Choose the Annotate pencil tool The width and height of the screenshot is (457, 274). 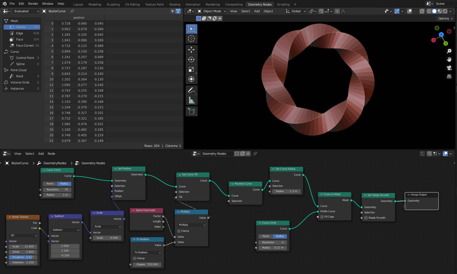pyautogui.click(x=191, y=90)
